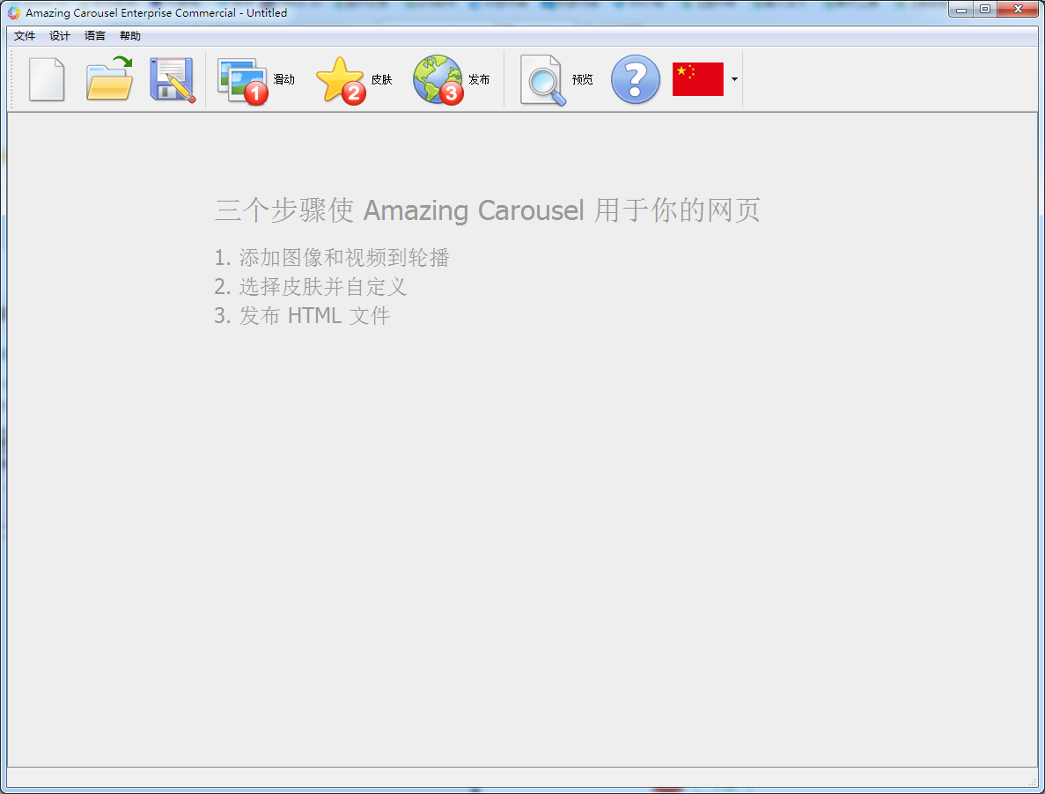Open step 1 滑动 slides
The height and width of the screenshot is (794, 1045).
[256, 79]
